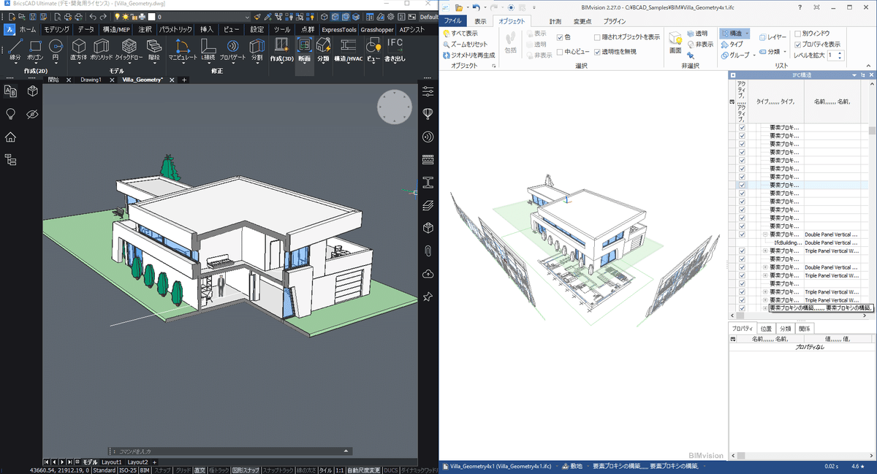
Task: Switch to the モデリング ribbon tab
Action: tap(56, 29)
